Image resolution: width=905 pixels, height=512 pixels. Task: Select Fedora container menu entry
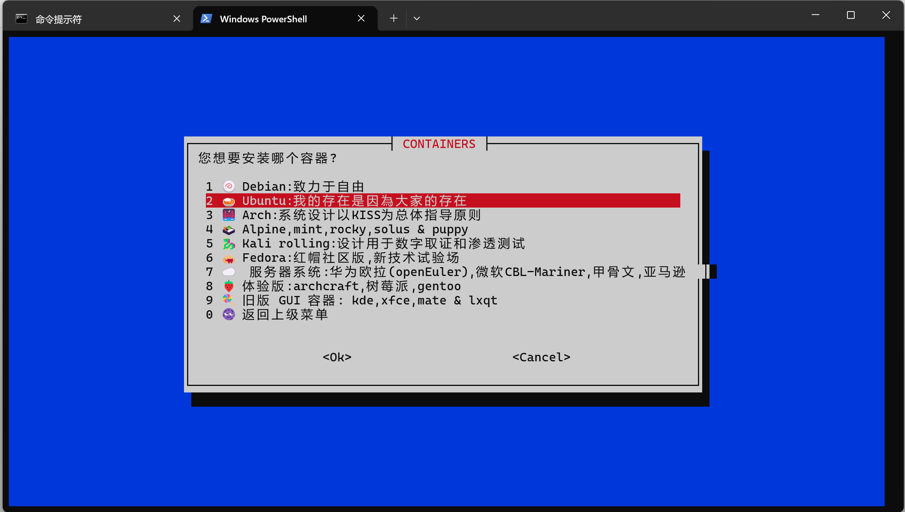(x=350, y=258)
